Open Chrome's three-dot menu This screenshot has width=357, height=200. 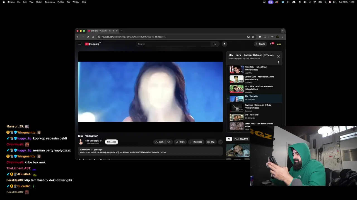click(x=282, y=37)
